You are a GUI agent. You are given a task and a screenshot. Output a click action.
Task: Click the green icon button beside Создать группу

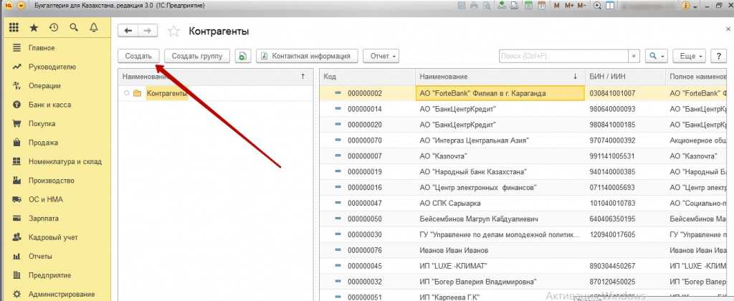click(243, 56)
